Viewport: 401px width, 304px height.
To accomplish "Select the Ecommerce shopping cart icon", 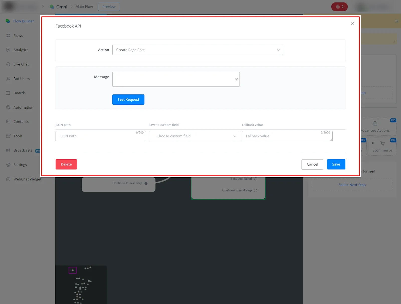I will point(382,143).
